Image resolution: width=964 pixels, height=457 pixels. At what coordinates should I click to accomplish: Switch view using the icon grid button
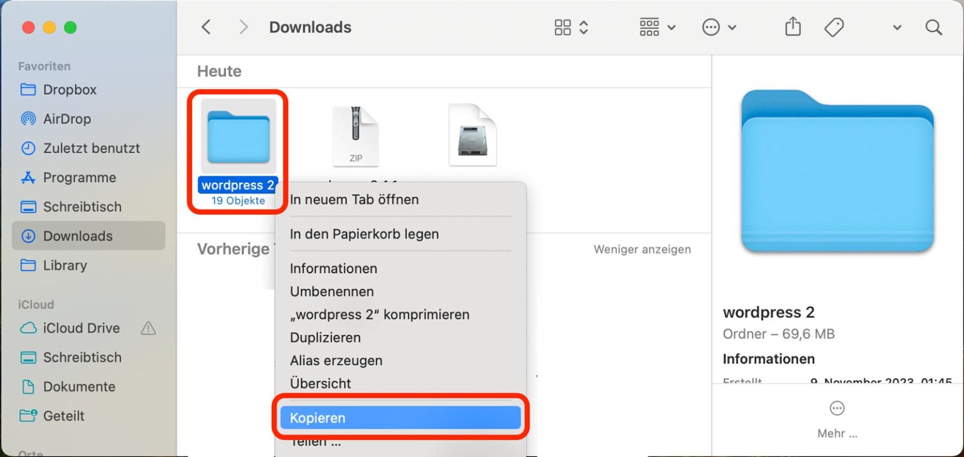[x=571, y=27]
